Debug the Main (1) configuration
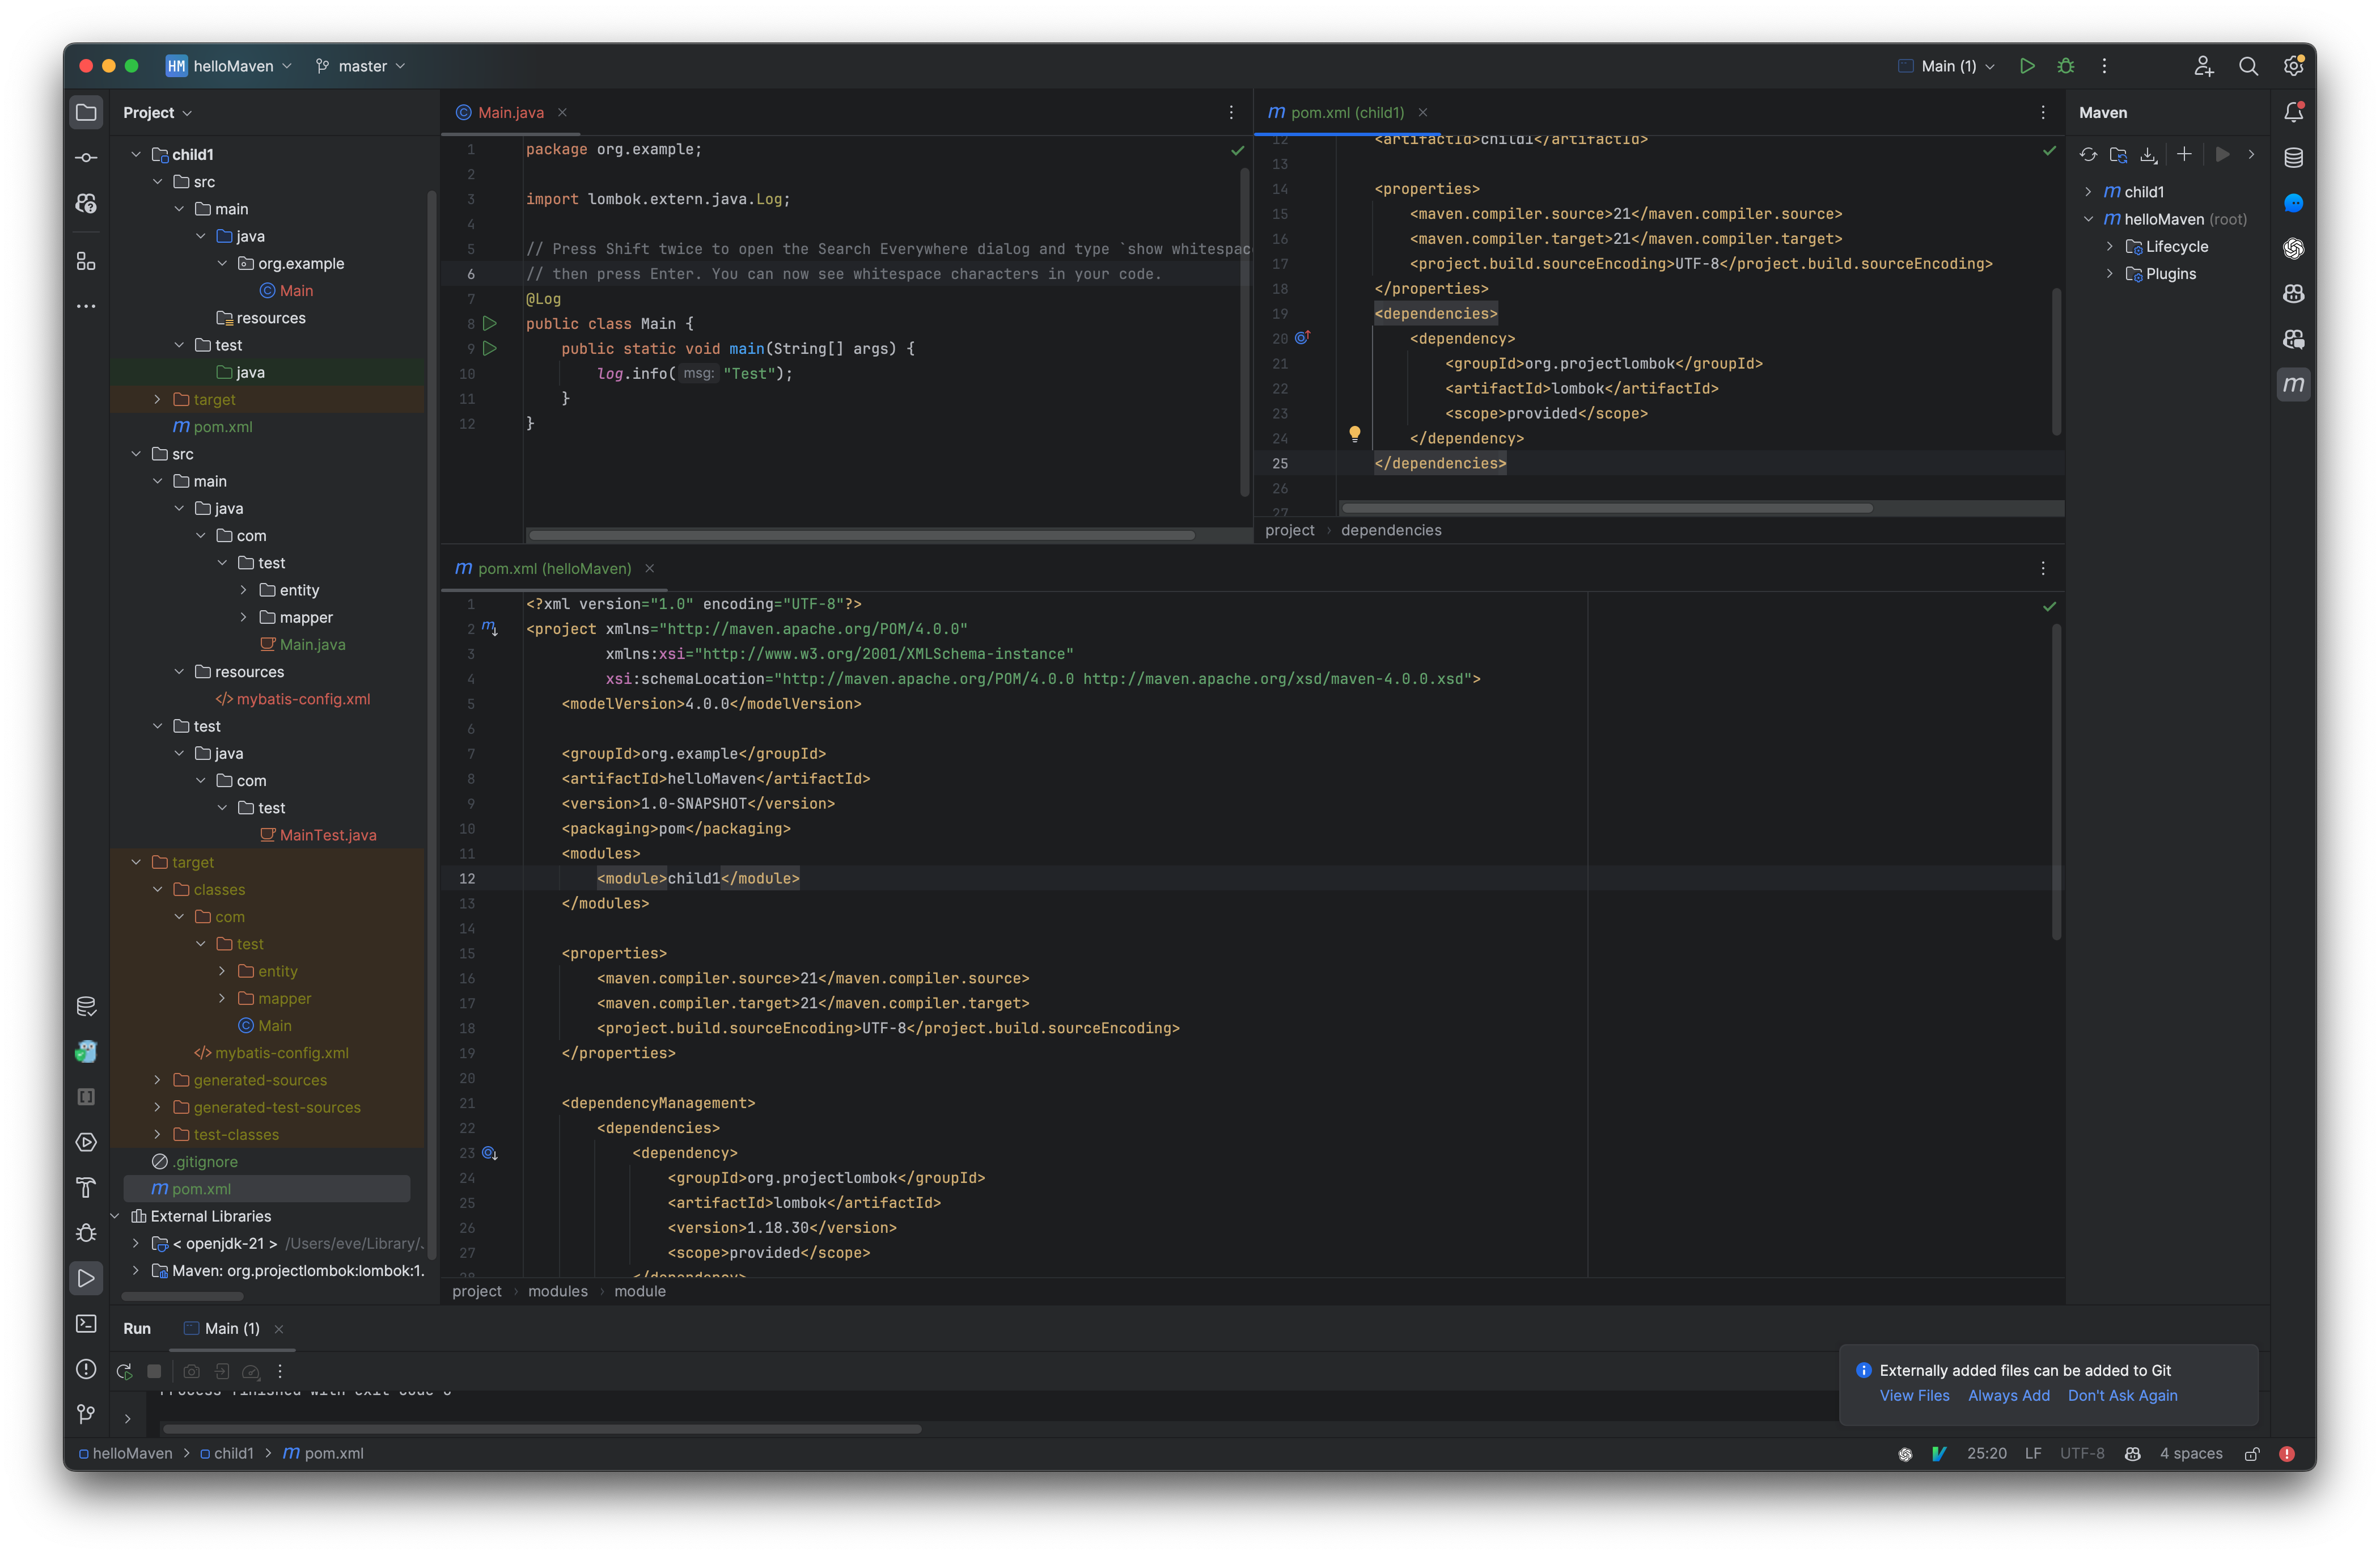 pos(2066,66)
